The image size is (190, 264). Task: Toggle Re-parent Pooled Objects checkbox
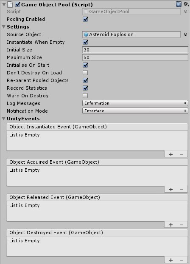(85, 80)
